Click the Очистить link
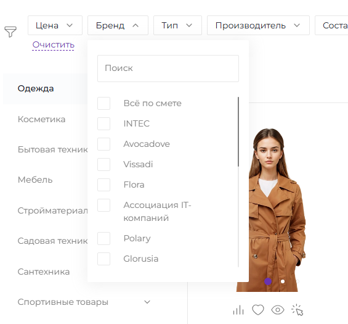The height and width of the screenshot is (324, 348). 53,44
